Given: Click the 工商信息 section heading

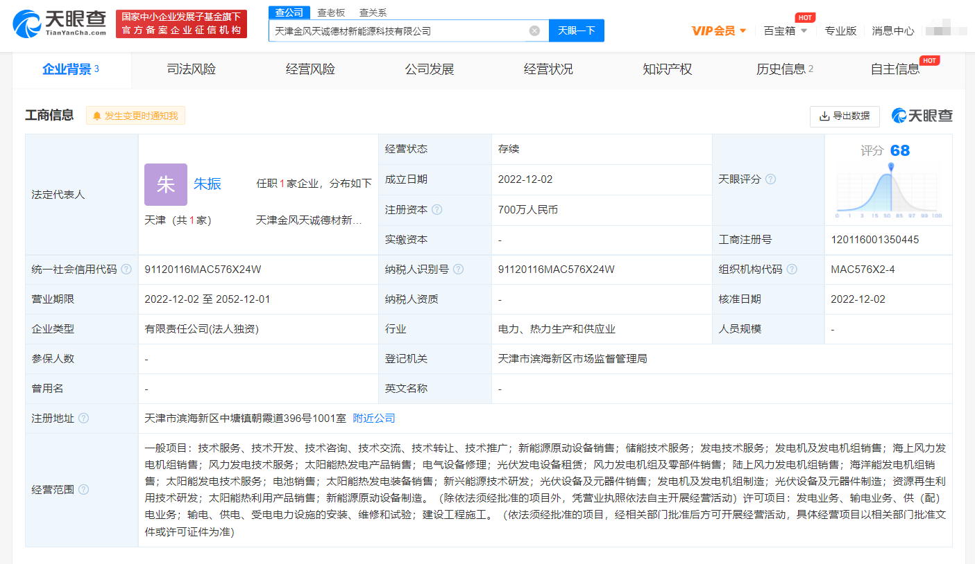Looking at the screenshot, I should [x=49, y=115].
